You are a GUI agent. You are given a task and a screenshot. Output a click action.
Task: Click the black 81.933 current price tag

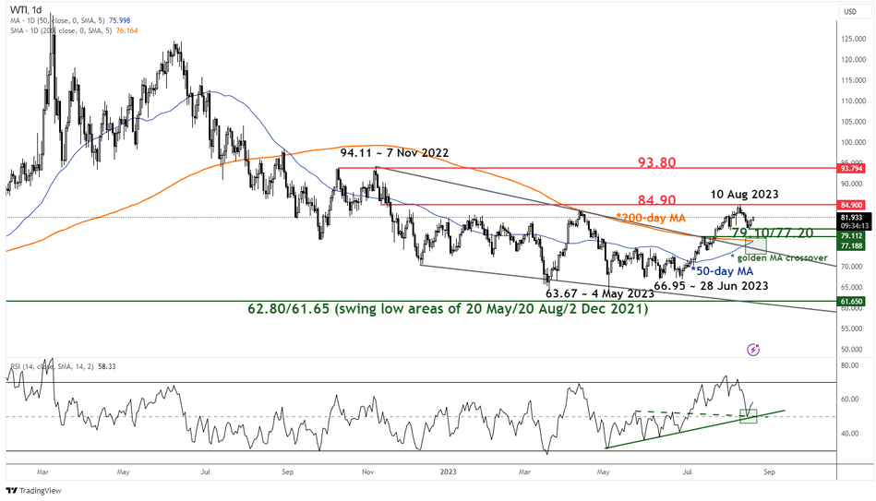(x=852, y=218)
